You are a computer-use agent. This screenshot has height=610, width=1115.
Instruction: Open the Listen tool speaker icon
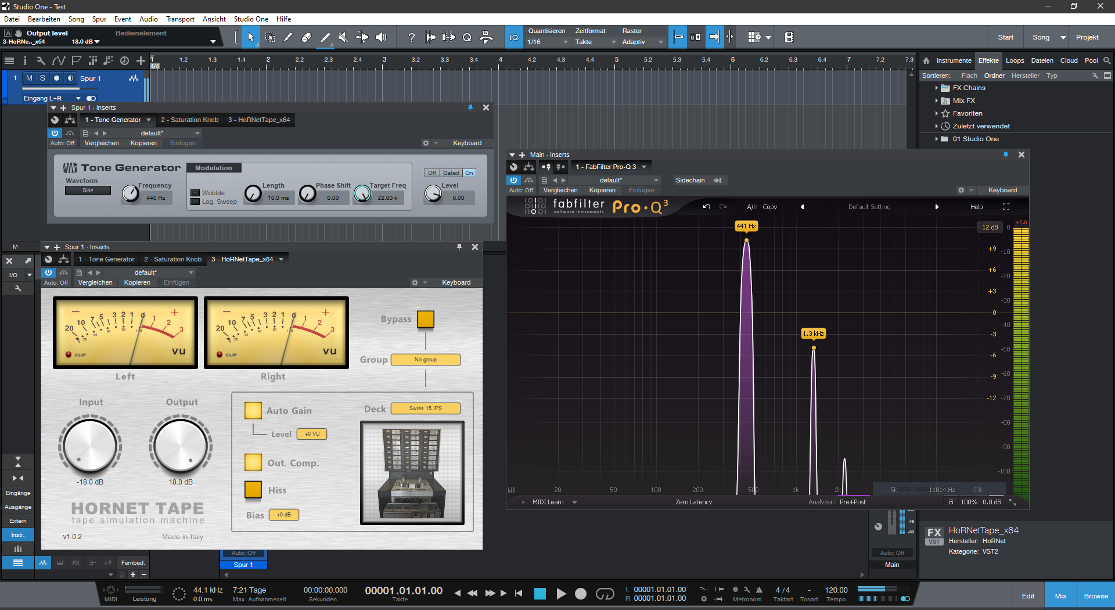[381, 37]
